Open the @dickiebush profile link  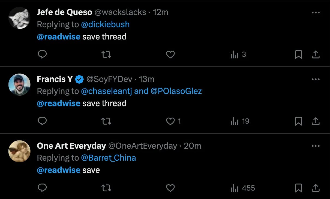coord(105,25)
